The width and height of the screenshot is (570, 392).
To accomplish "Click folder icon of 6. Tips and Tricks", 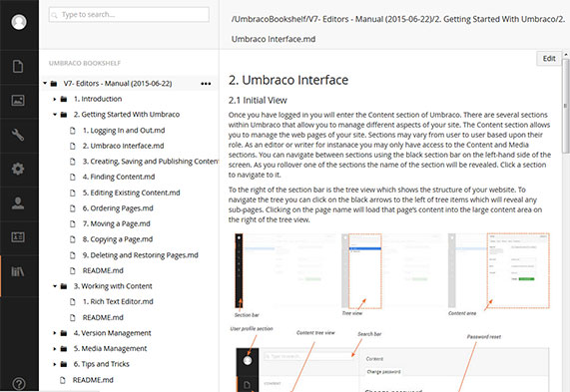I will coord(64,364).
